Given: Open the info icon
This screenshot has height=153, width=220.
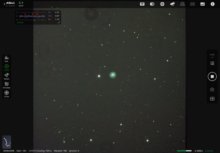Looking at the screenshot, I should (x=212, y=4).
